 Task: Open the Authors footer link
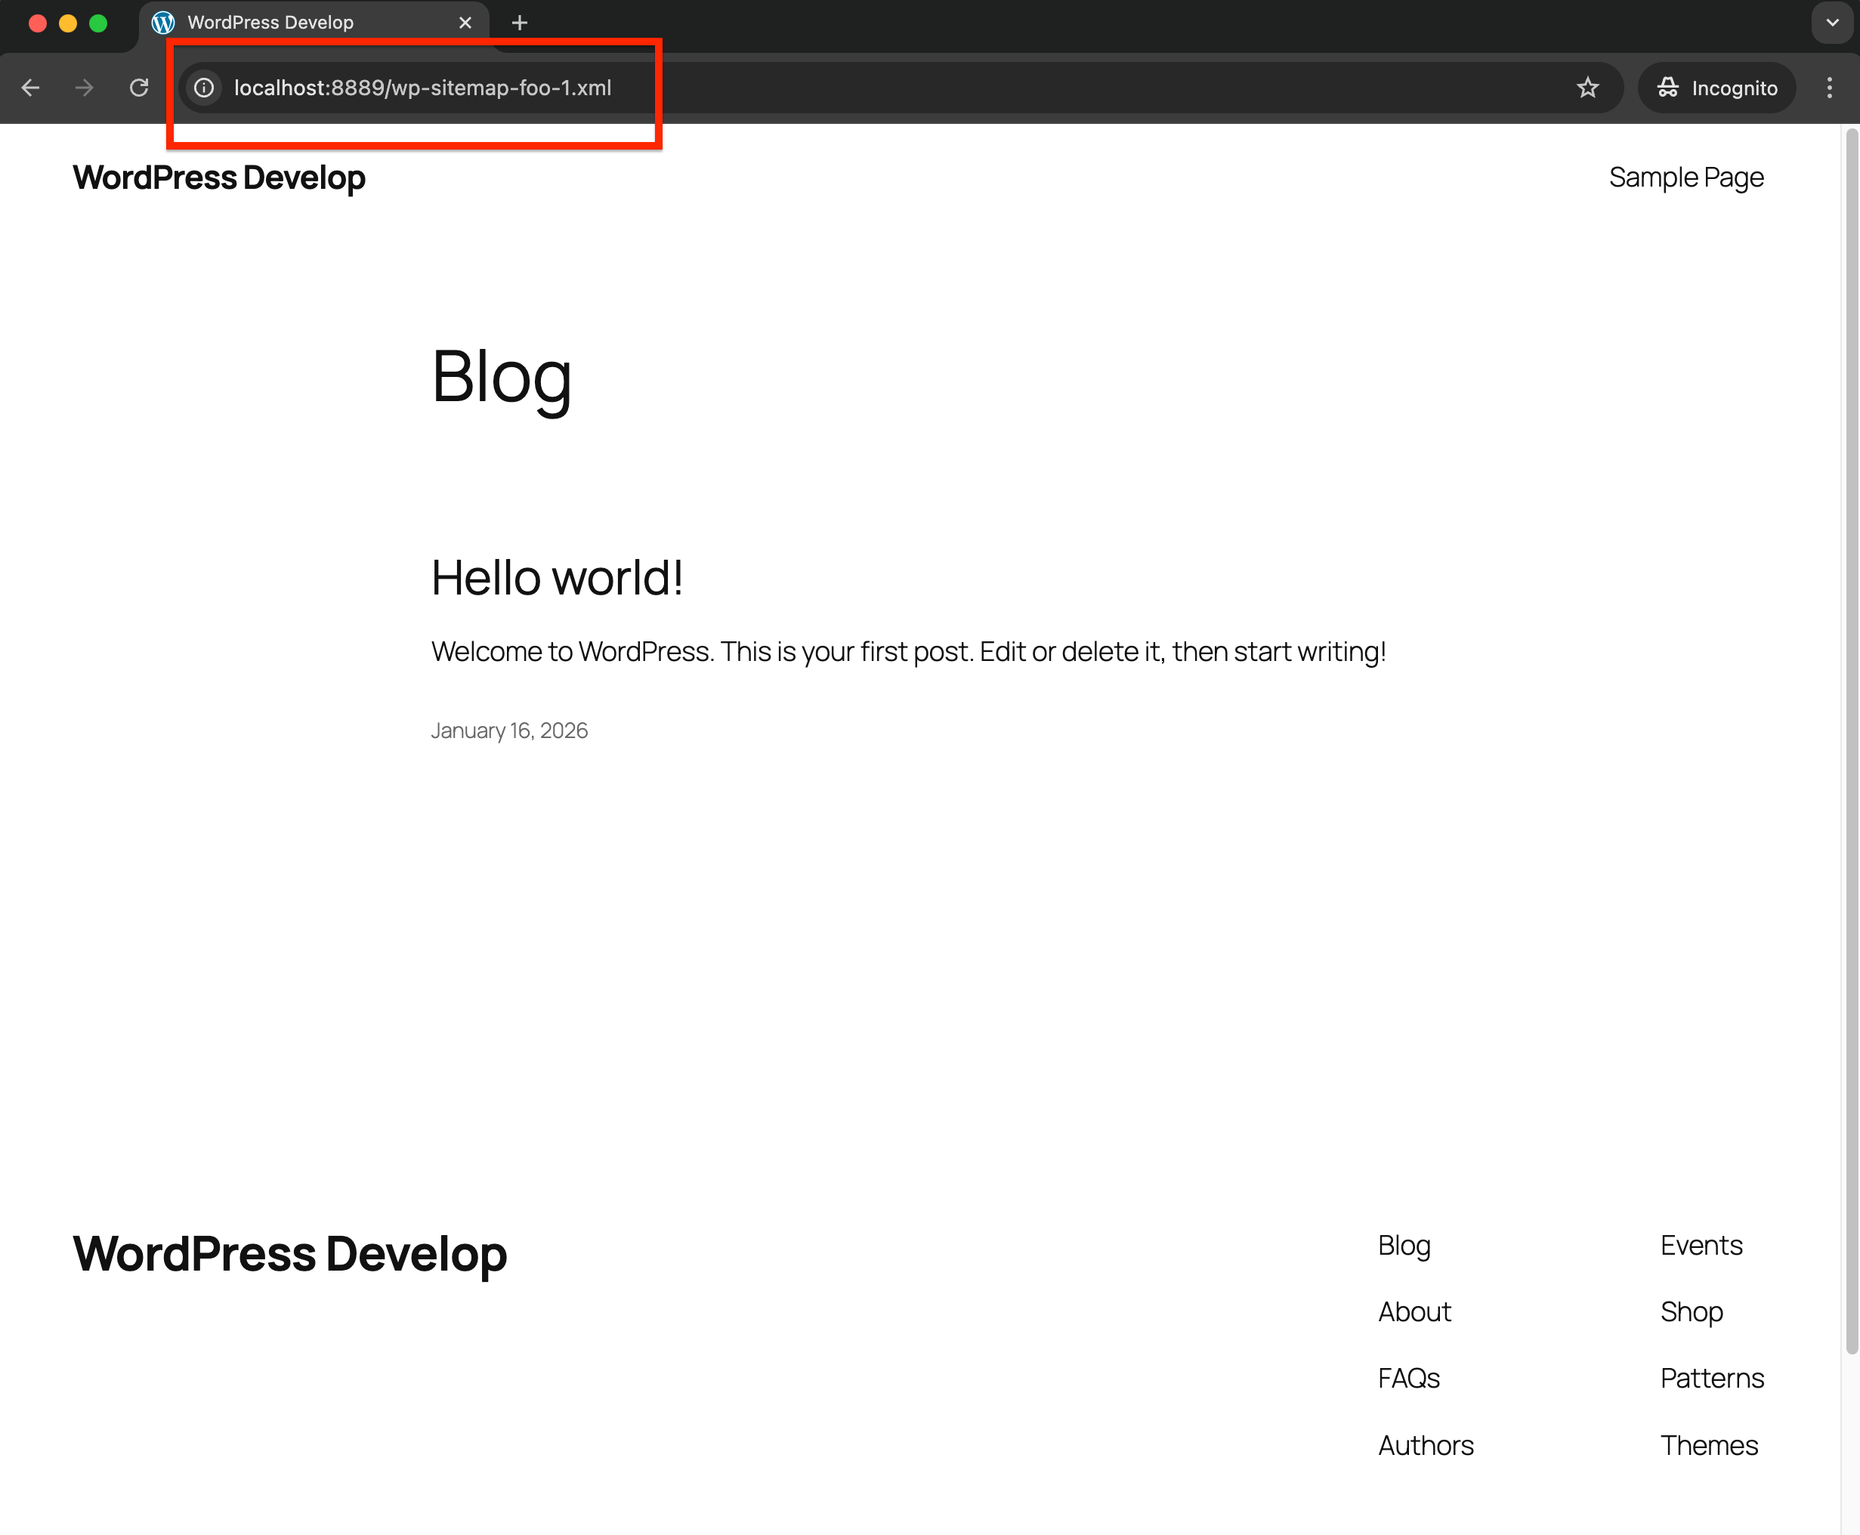pyautogui.click(x=1426, y=1445)
